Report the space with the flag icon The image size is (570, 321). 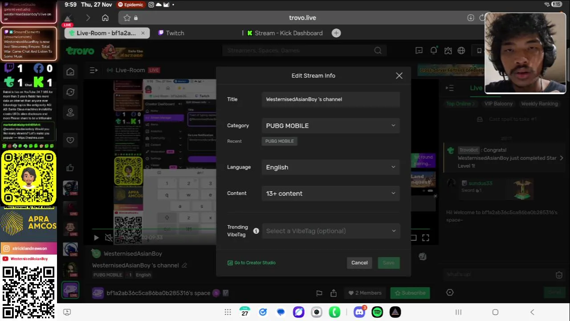(319, 293)
